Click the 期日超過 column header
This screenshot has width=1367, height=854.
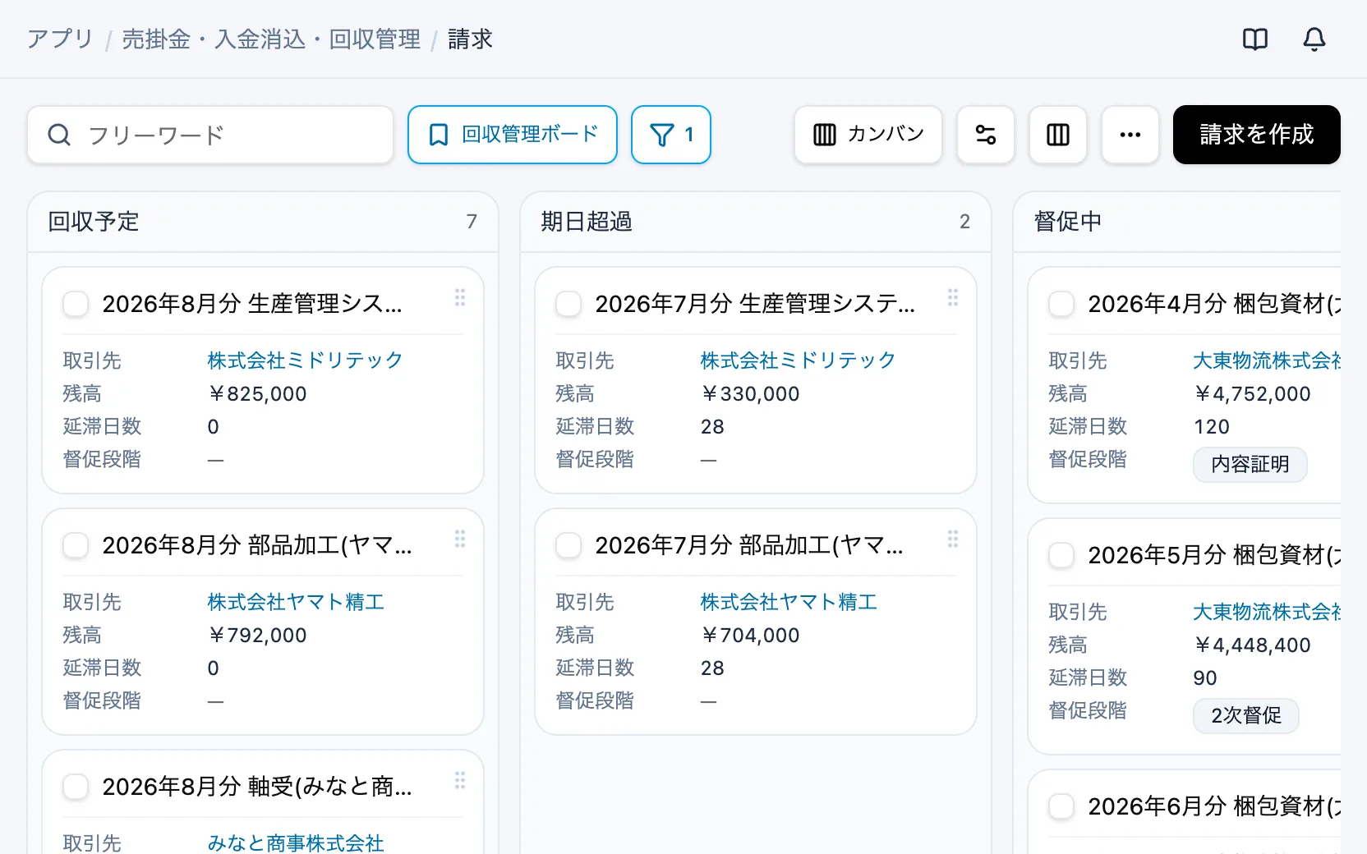tap(587, 222)
